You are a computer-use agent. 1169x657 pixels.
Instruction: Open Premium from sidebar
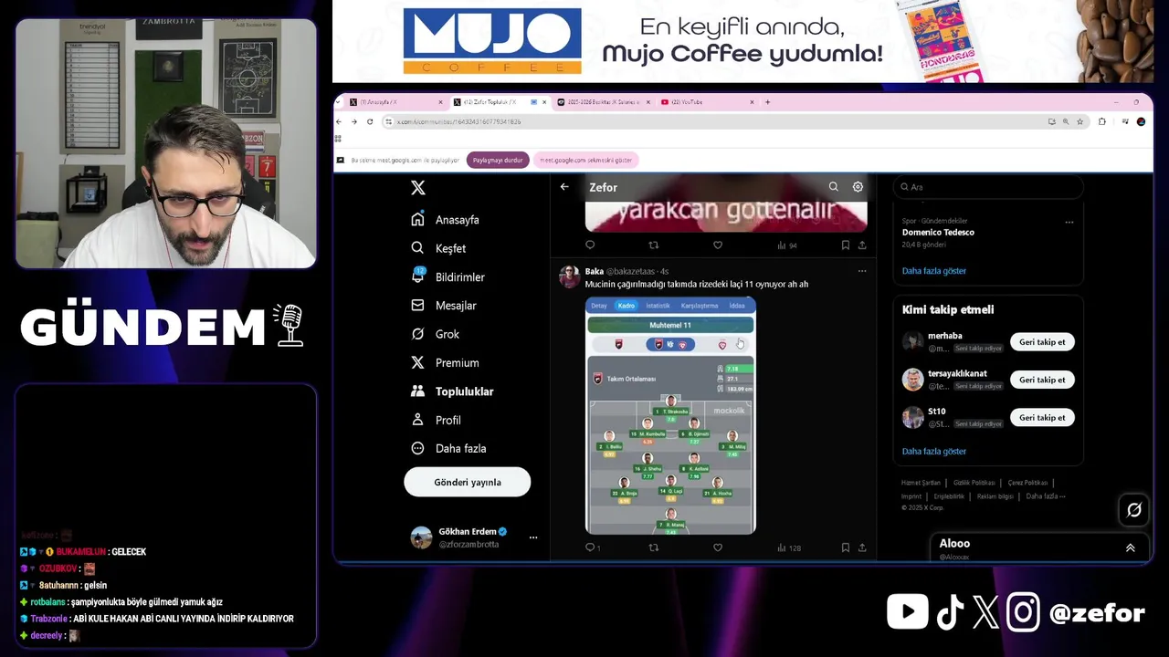[x=445, y=362]
